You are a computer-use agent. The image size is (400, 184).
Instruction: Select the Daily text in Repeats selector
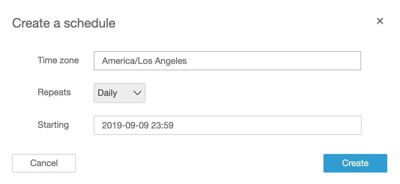click(x=107, y=93)
